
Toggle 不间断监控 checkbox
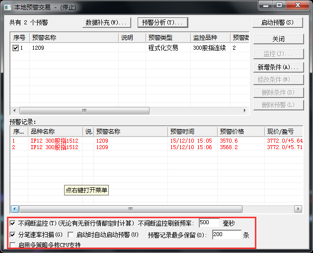click(x=13, y=223)
